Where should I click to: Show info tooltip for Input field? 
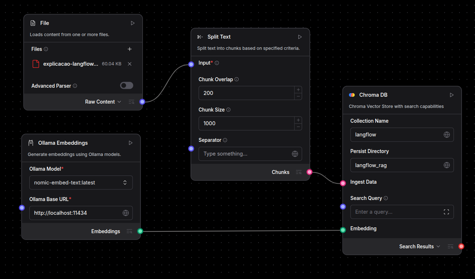[x=217, y=63]
